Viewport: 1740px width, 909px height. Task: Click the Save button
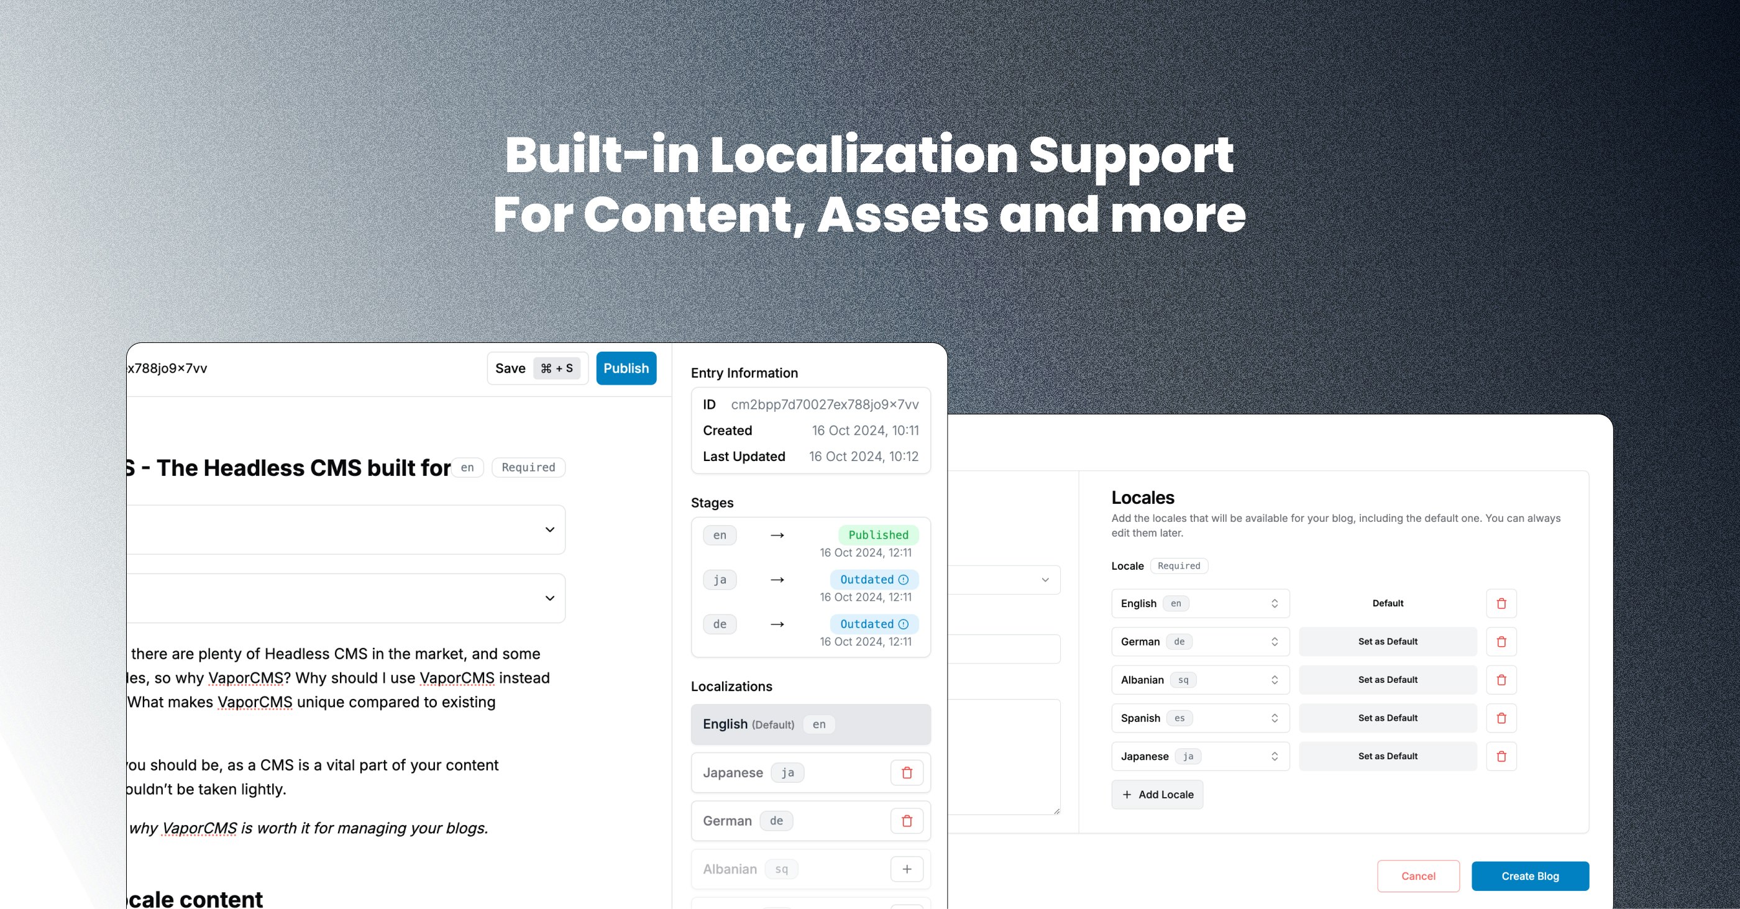pos(537,368)
